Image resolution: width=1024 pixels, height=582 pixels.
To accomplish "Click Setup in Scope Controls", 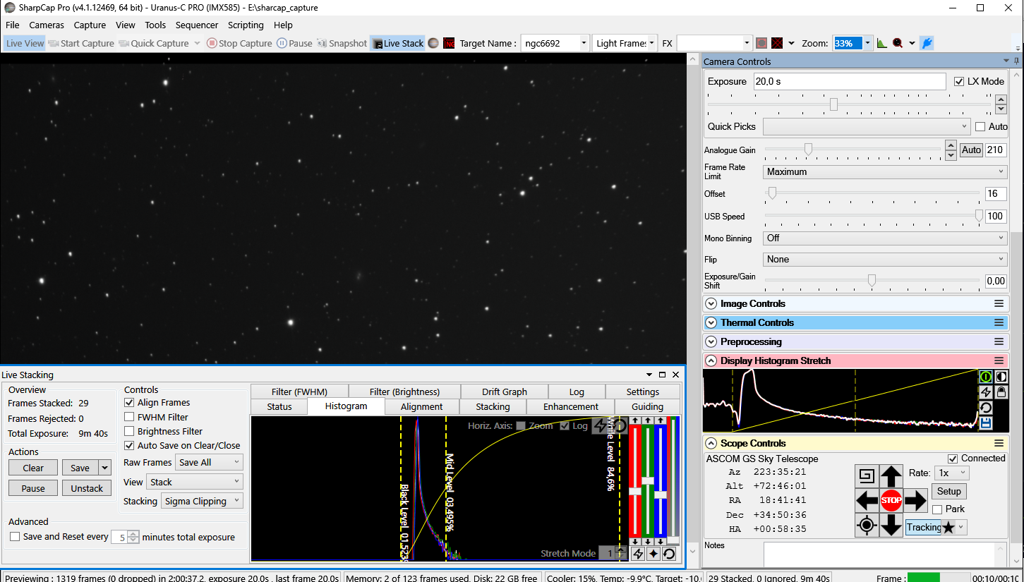I will 948,491.
